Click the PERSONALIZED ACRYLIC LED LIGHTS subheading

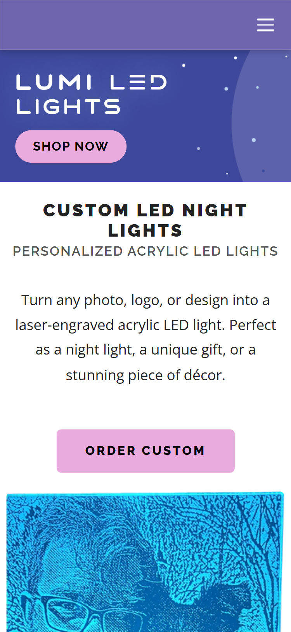coord(145,251)
